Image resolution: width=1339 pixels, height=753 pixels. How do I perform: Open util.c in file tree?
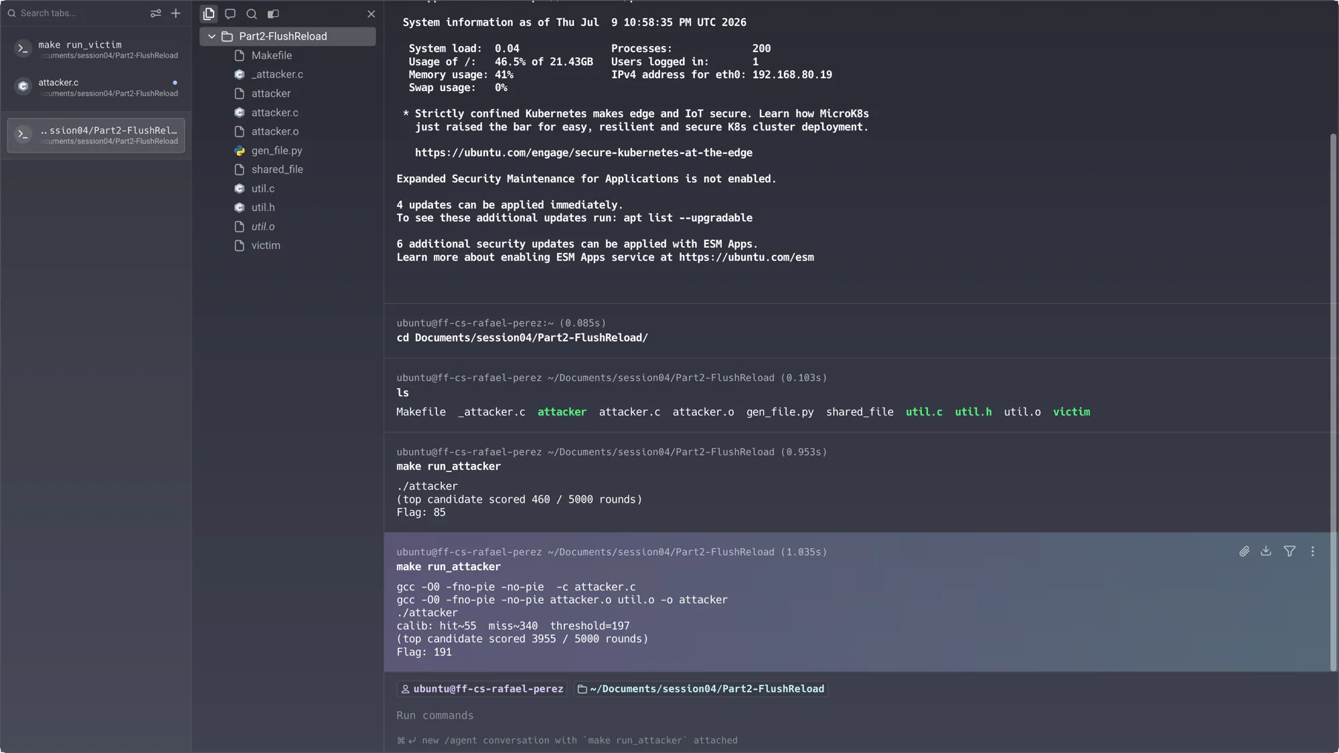pos(263,189)
